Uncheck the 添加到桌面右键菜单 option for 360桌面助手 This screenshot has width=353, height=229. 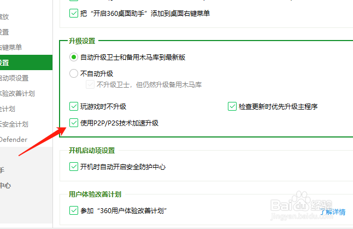point(74,13)
